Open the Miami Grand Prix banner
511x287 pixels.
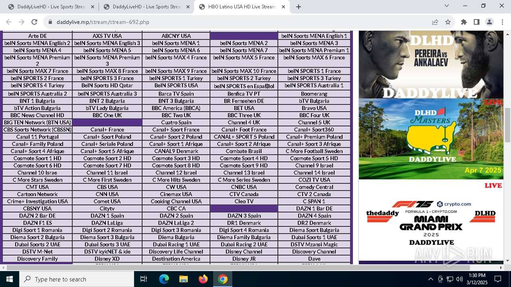point(431,220)
